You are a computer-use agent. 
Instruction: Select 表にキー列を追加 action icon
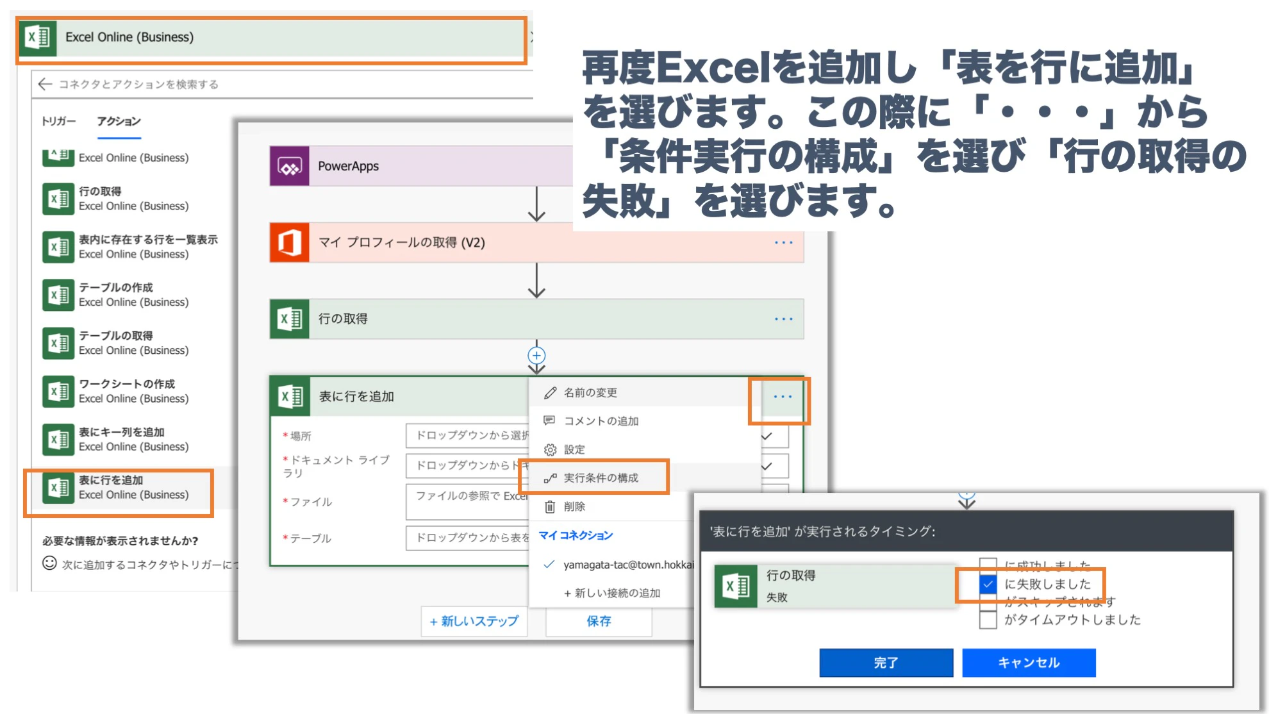[x=58, y=439]
